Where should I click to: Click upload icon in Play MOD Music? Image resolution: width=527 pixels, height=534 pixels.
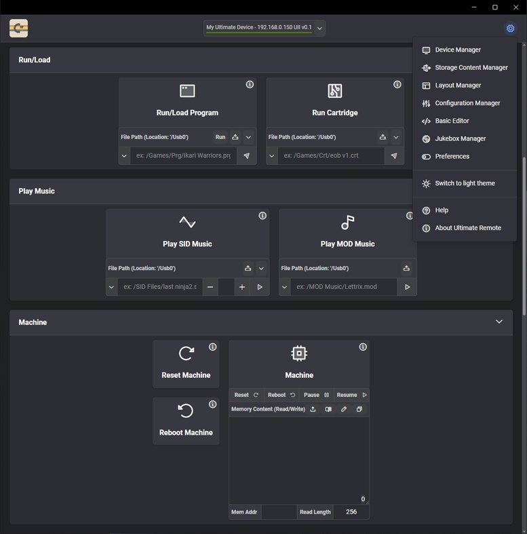click(x=406, y=268)
